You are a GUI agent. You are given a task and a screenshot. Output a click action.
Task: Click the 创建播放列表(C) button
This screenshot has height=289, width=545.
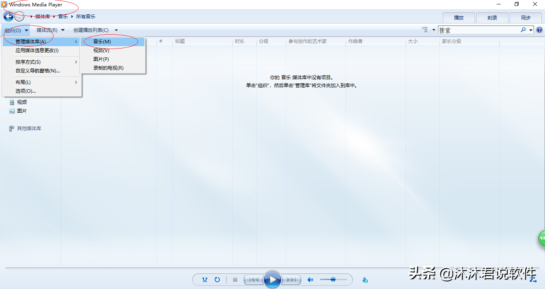click(91, 30)
